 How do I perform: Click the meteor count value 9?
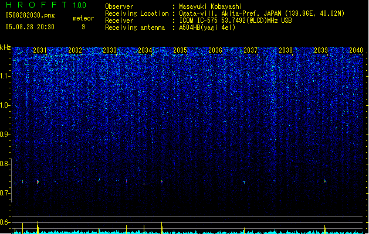coord(83,27)
